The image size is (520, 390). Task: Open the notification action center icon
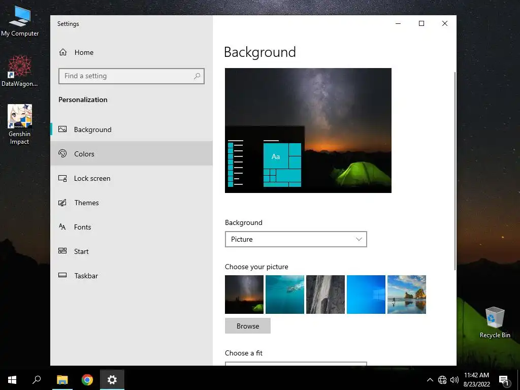coord(504,380)
